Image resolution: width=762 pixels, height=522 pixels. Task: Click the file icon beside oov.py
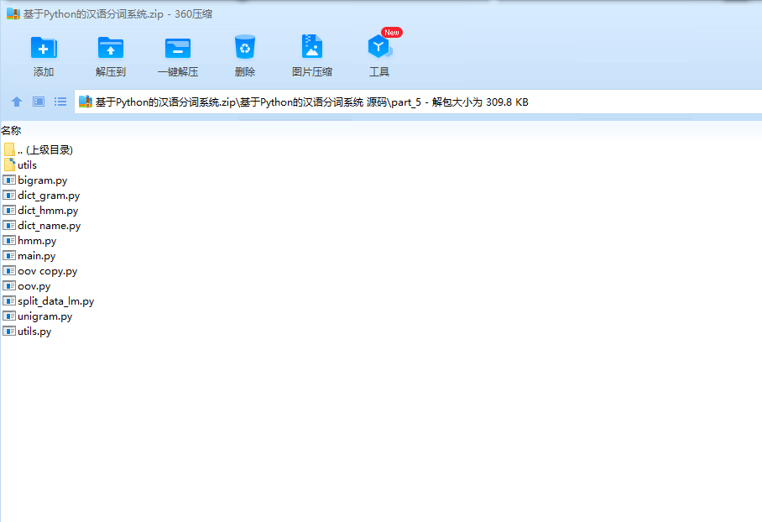pos(9,286)
